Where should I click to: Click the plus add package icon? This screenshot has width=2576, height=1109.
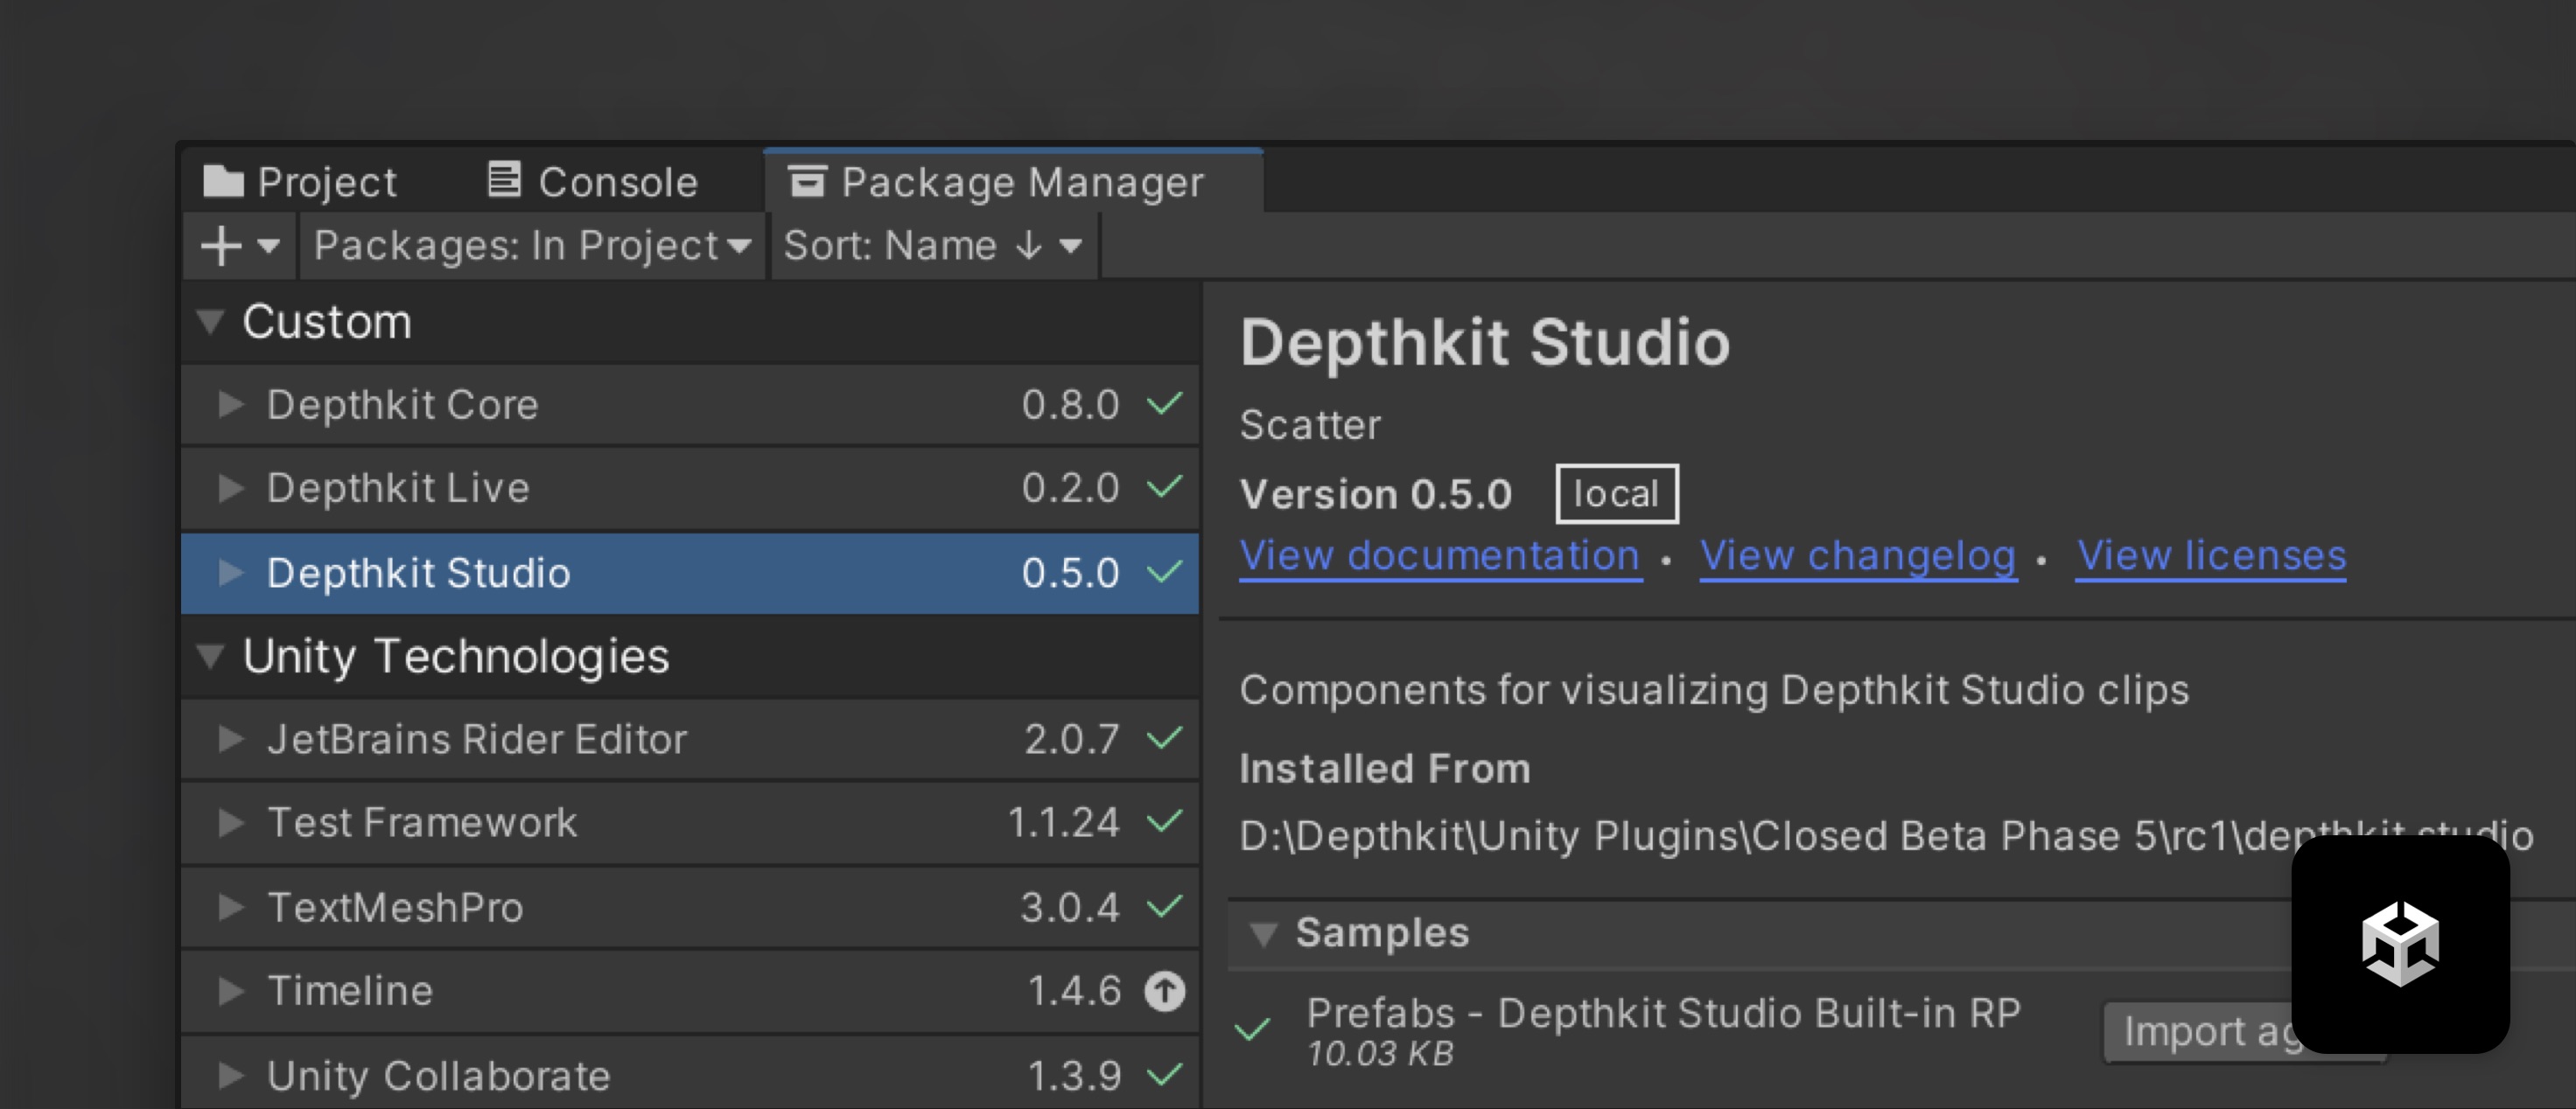click(221, 246)
